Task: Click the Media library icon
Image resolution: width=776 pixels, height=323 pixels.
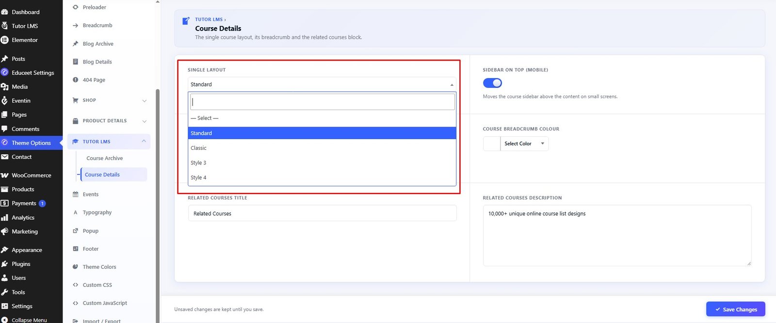Action: coord(5,87)
